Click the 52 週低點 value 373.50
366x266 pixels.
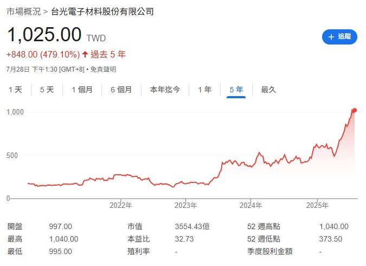click(x=331, y=239)
